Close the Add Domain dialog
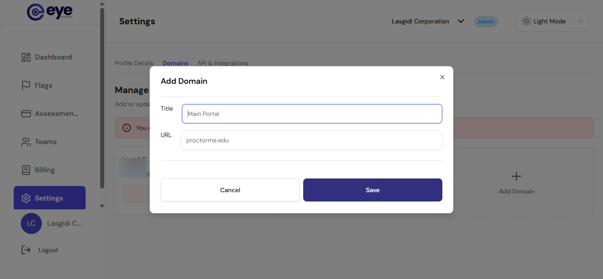This screenshot has height=279, width=603. coord(442,77)
